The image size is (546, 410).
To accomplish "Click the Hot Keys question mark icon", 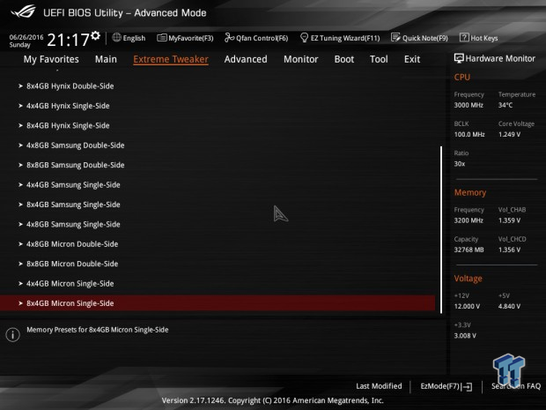I will pyautogui.click(x=464, y=37).
